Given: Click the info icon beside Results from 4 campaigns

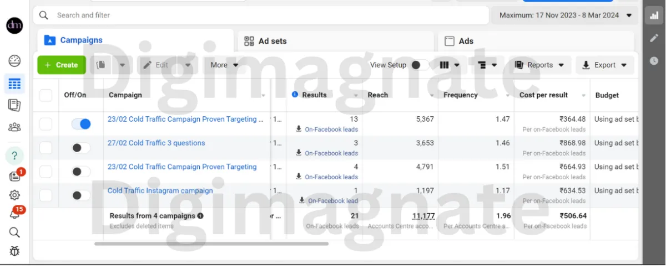Looking at the screenshot, I should coord(200,216).
